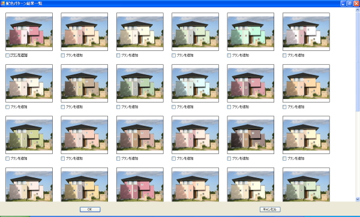Image resolution: width=360 pixels, height=217 pixels.
Task: Select the olive green house, row three first
Action: 29,135
